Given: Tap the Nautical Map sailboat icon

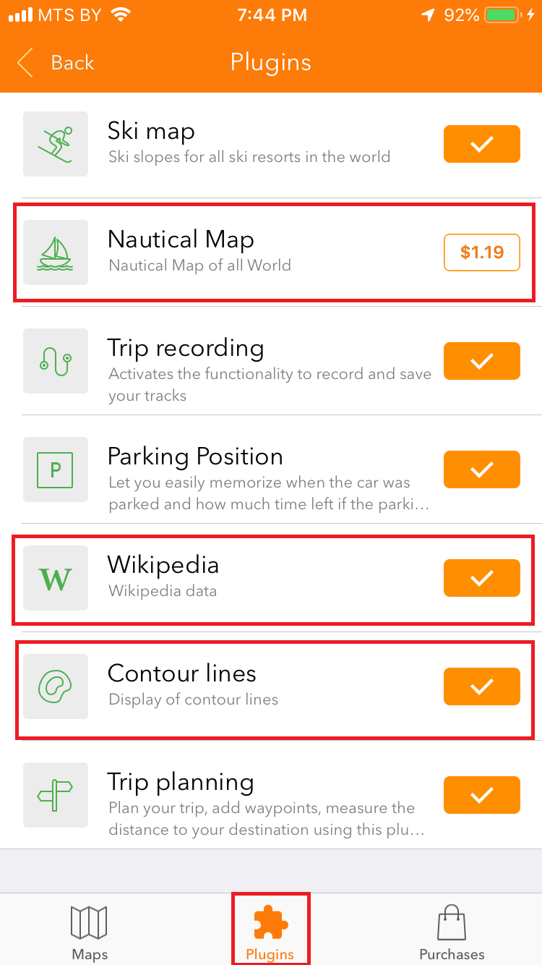Looking at the screenshot, I should pyautogui.click(x=56, y=252).
